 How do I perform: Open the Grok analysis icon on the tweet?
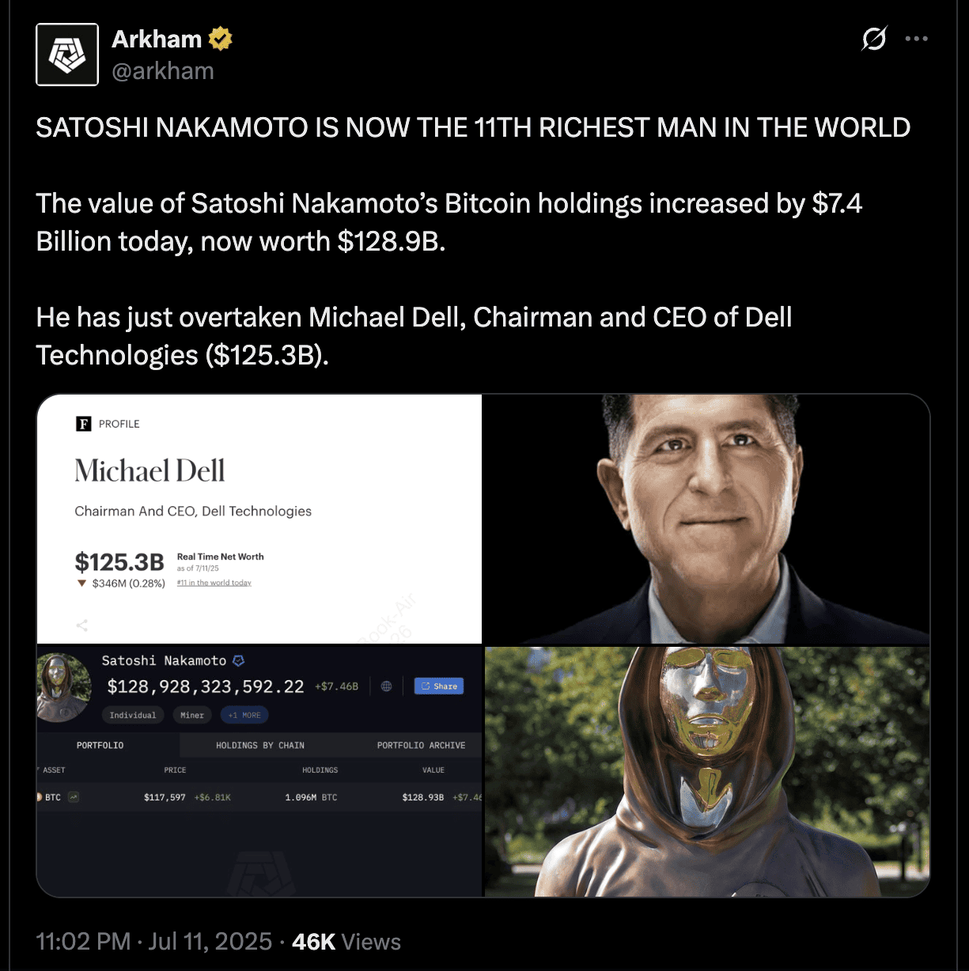click(873, 38)
